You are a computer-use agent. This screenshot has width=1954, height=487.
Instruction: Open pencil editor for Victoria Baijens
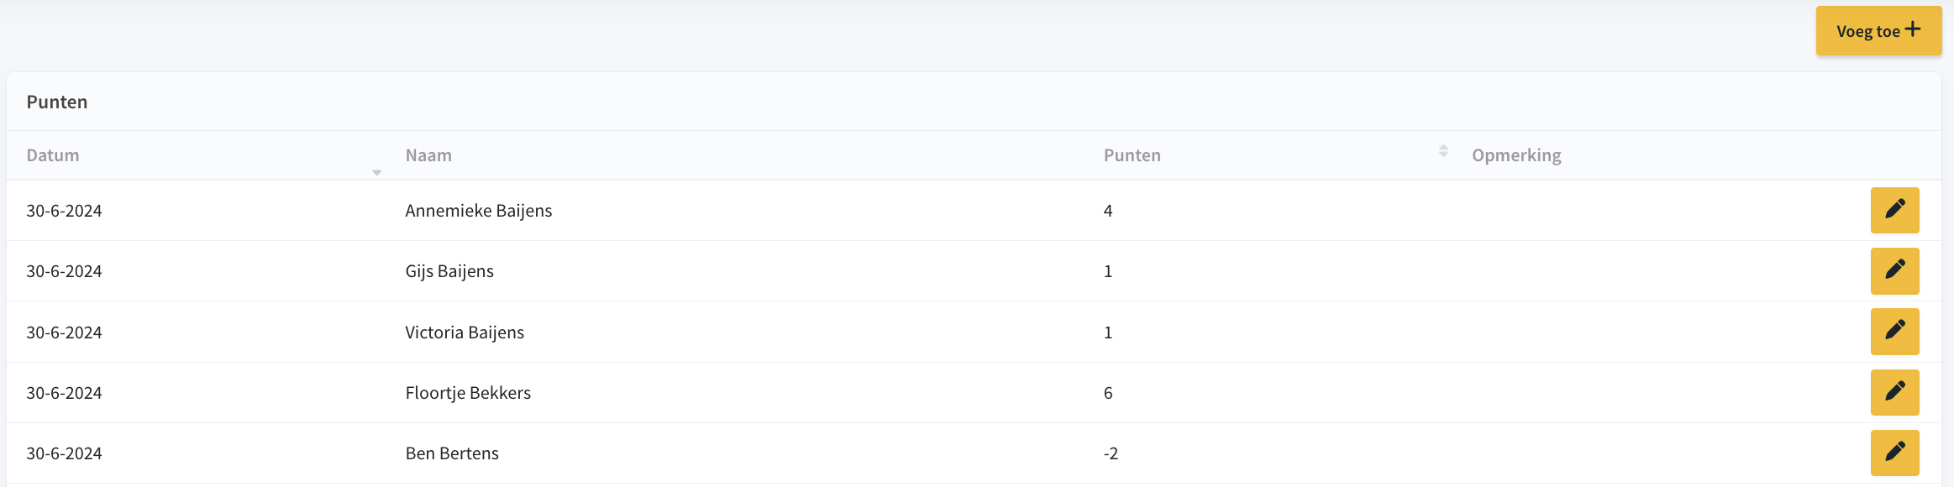(x=1894, y=332)
